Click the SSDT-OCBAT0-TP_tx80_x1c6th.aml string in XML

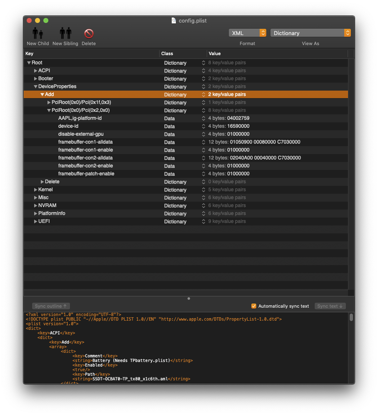click(x=130, y=379)
